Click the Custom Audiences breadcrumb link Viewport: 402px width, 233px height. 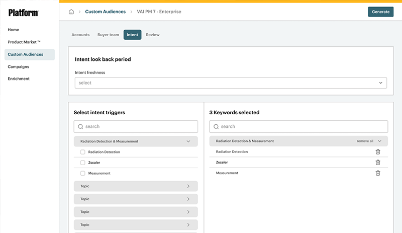[105, 12]
